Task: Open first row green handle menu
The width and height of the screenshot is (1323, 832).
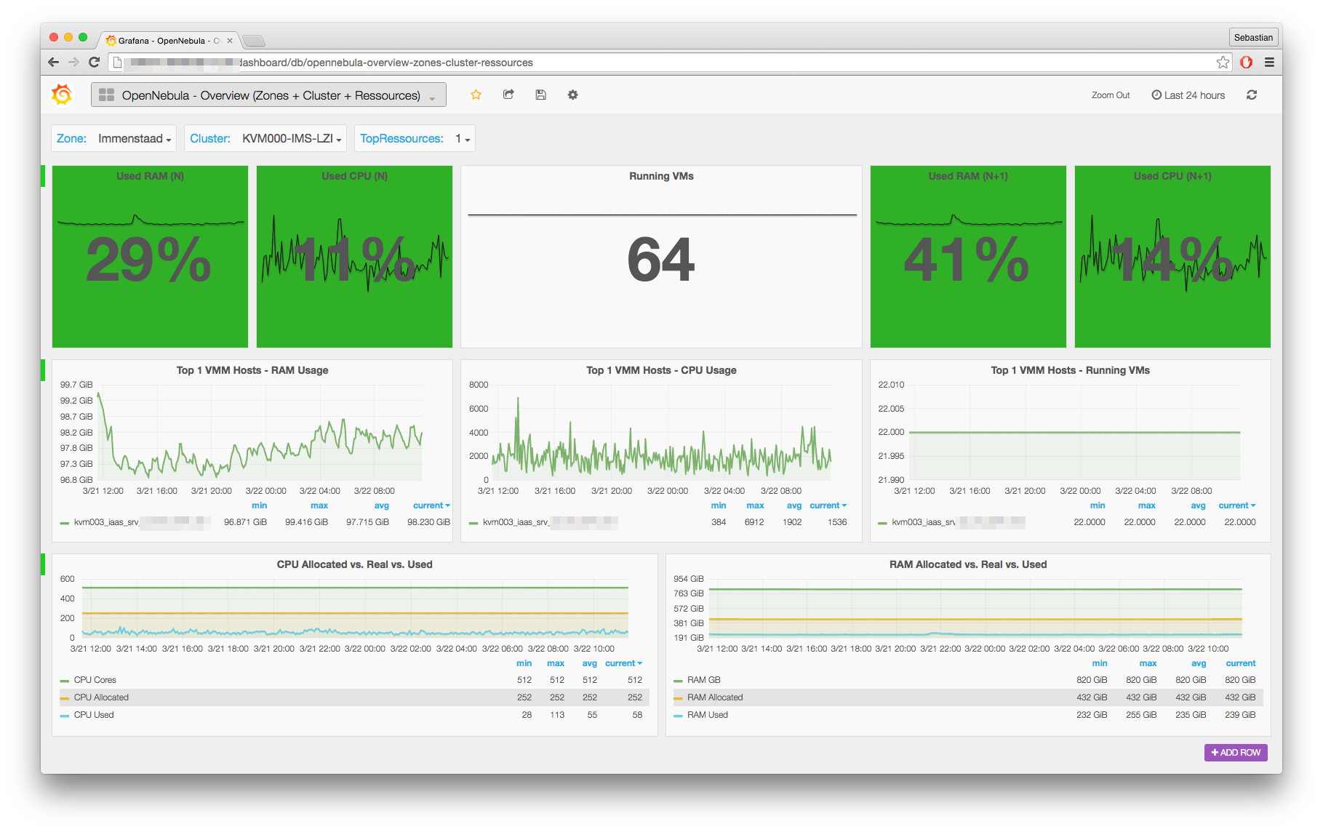Action: pyautogui.click(x=43, y=176)
